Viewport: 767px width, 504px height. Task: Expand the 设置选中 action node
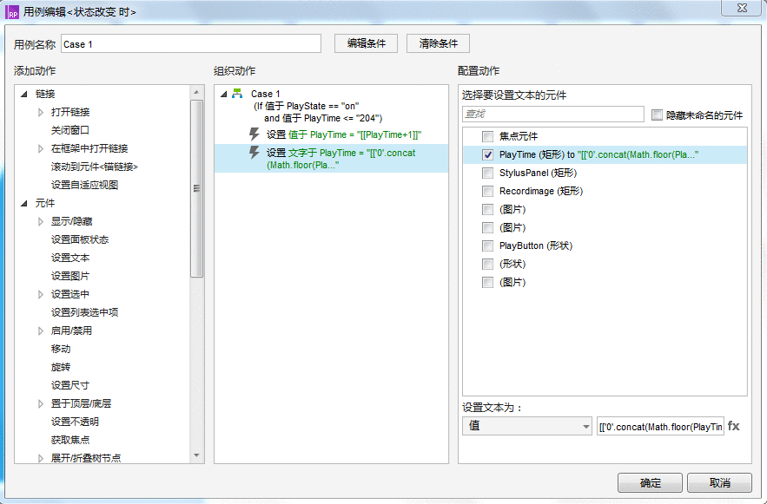click(41, 294)
